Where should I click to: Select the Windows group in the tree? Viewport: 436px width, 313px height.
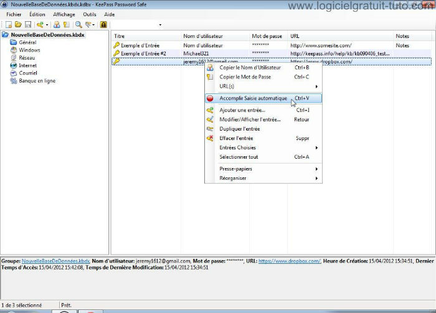click(29, 50)
